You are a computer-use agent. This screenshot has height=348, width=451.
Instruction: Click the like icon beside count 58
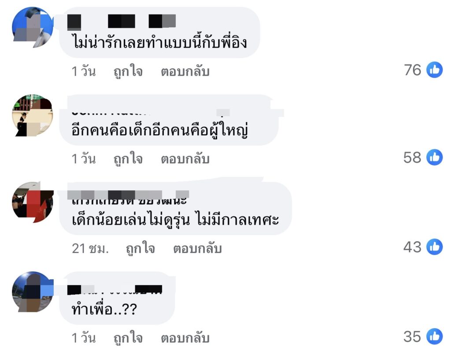pos(434,157)
